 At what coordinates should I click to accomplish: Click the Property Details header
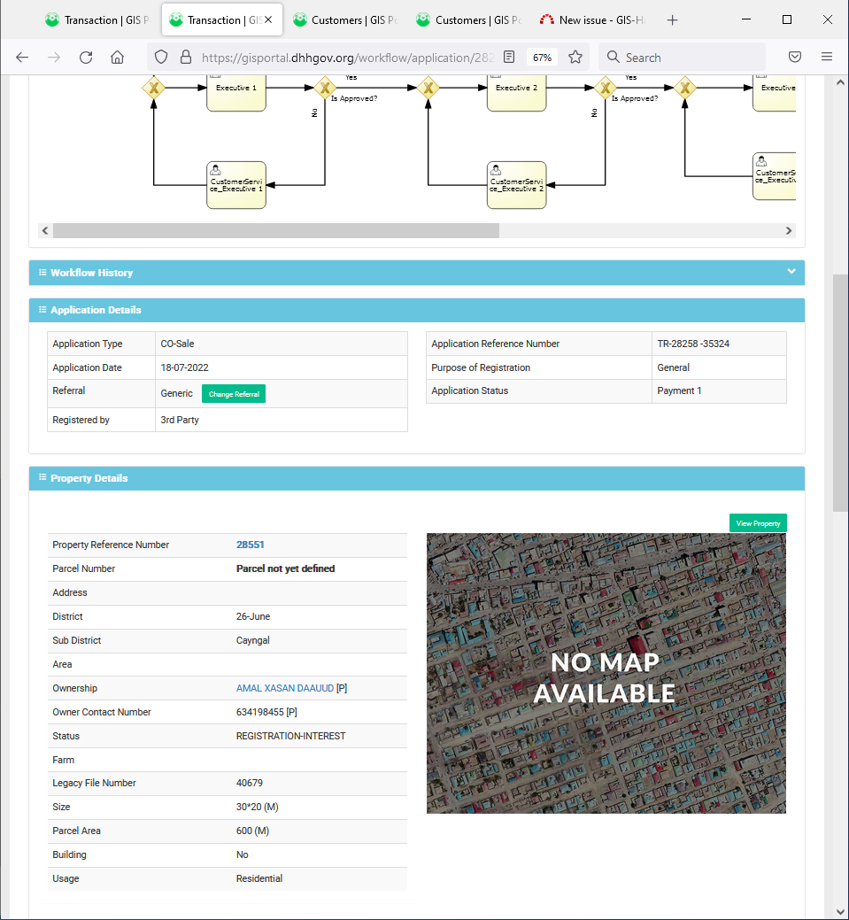417,478
